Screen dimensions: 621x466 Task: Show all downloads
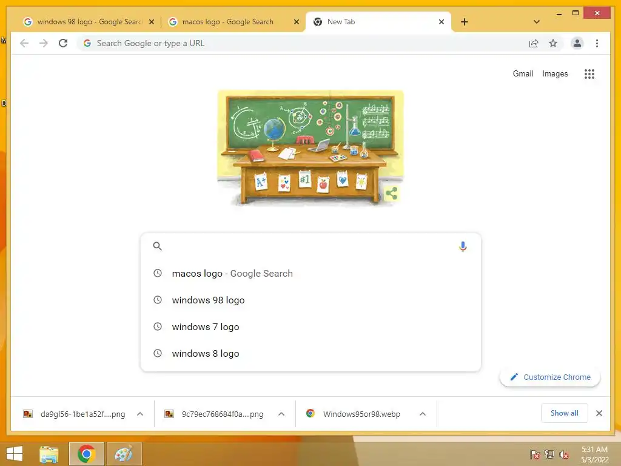(x=565, y=413)
